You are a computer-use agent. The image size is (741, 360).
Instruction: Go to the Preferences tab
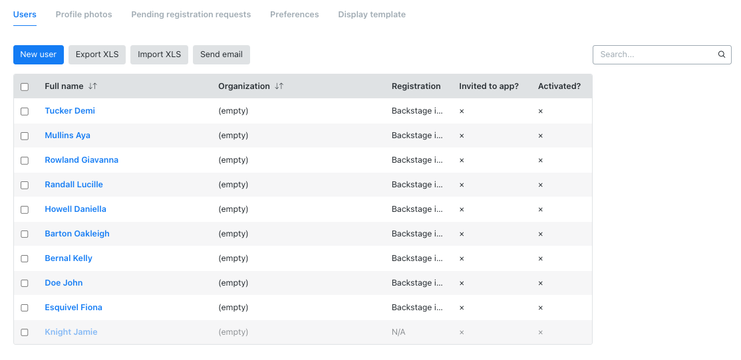tap(295, 15)
